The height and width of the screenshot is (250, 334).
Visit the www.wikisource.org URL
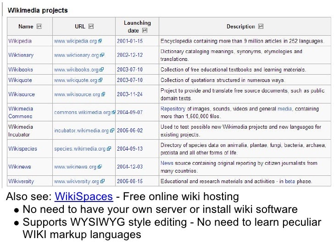[77, 94]
